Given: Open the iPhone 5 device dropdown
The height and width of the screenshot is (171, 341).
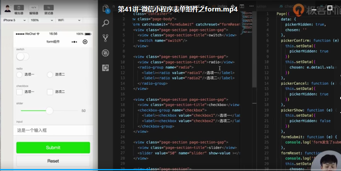Looking at the screenshot, I should pos(14,20).
